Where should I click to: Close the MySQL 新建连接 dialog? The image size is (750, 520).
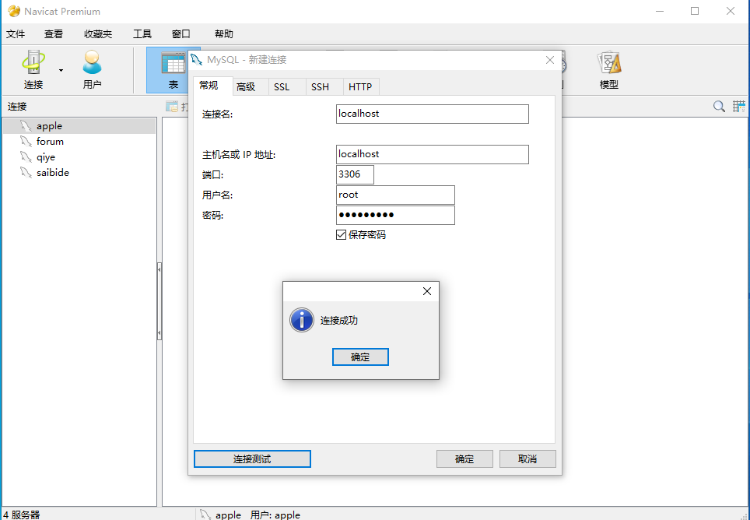pos(550,60)
